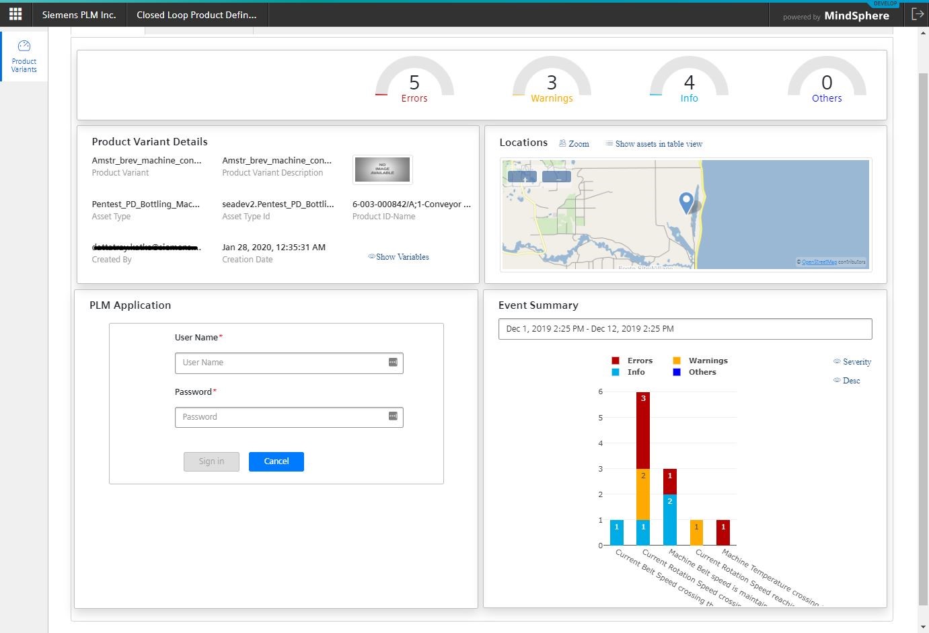Image resolution: width=929 pixels, height=633 pixels.
Task: Click the red Errors legend swatch
Action: point(616,361)
